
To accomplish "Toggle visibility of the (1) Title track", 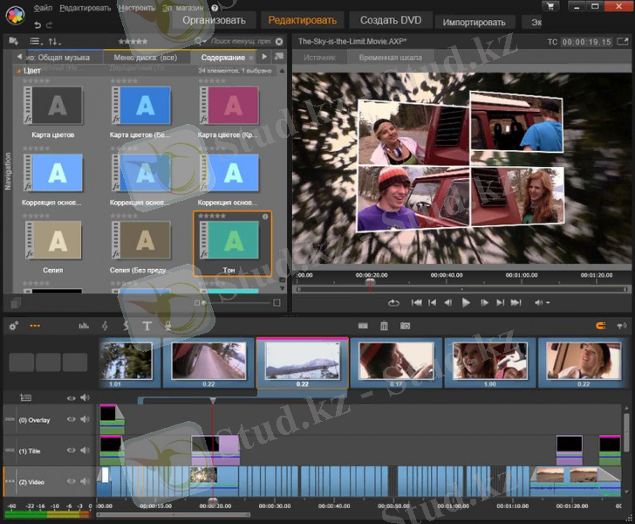I will [x=72, y=451].
